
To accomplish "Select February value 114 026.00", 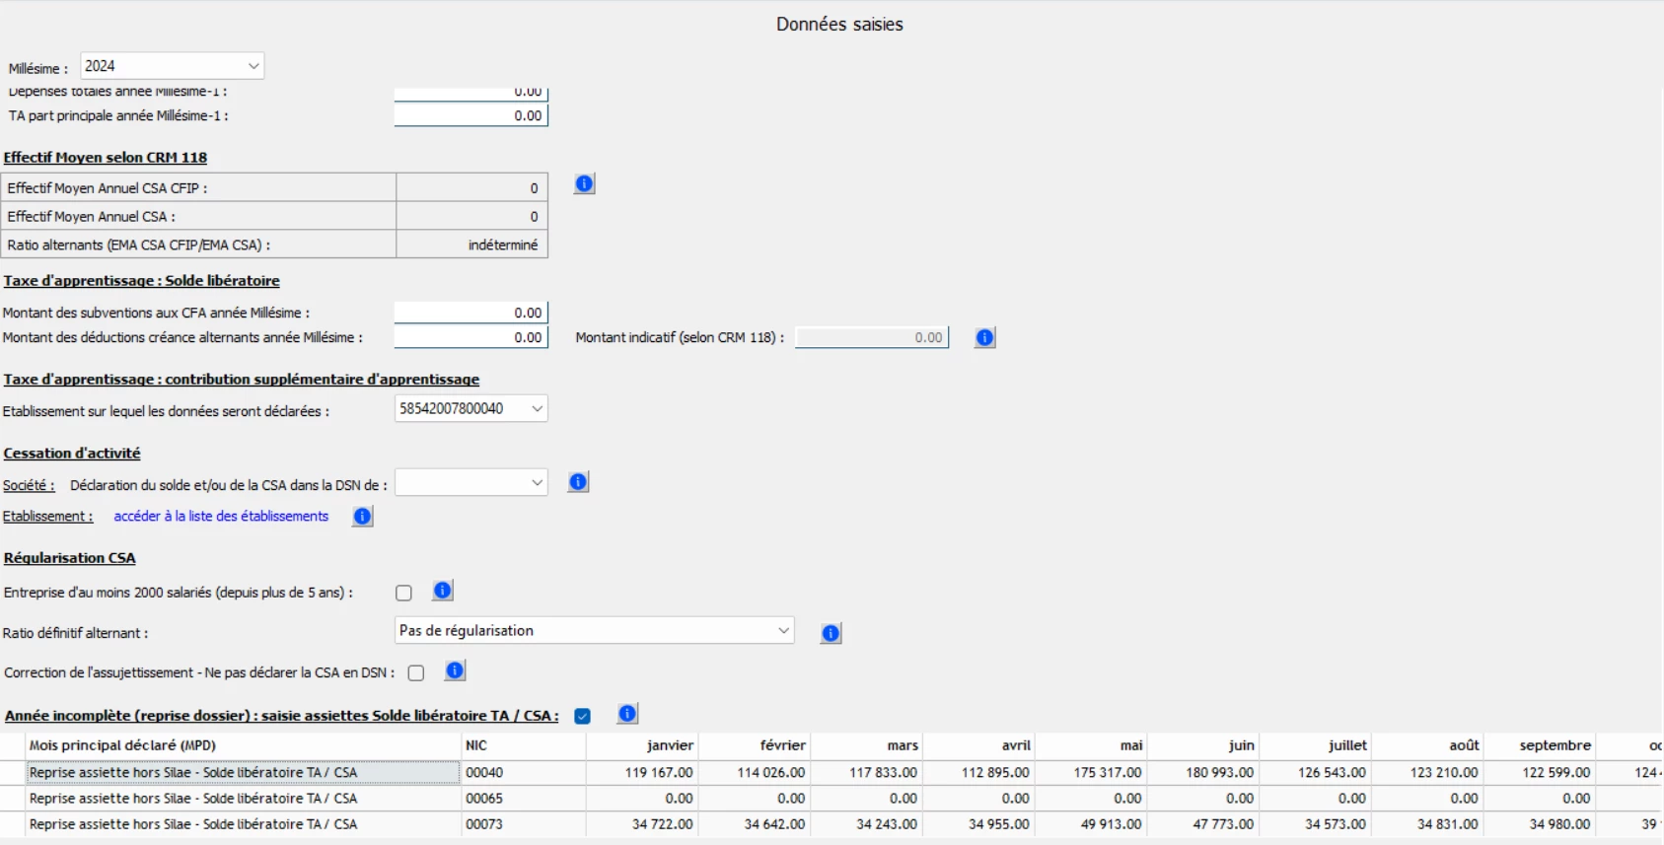I will tap(755, 772).
